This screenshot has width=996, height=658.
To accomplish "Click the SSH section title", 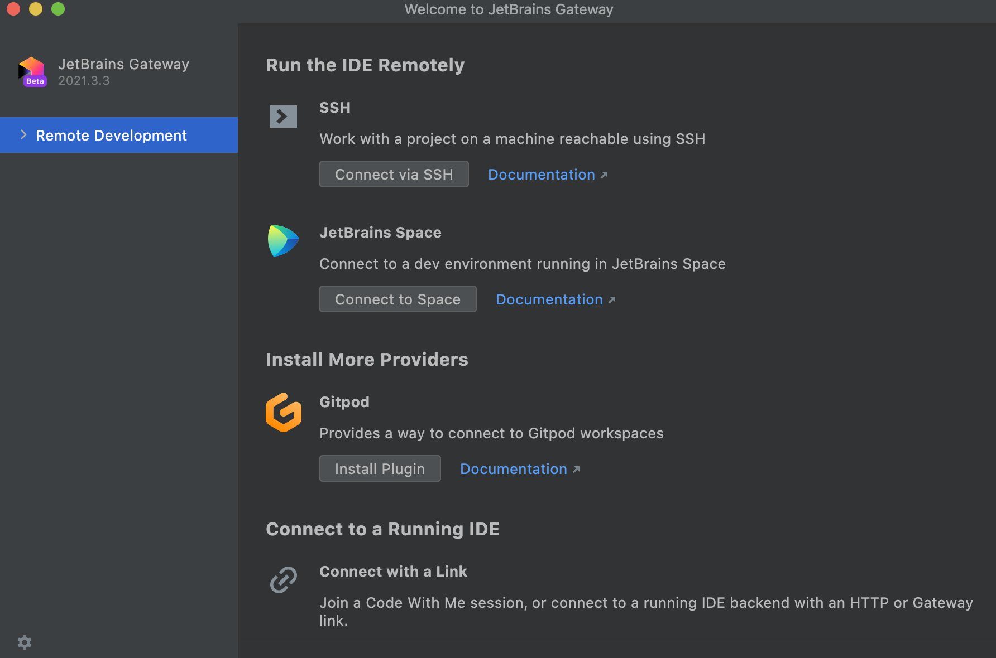I will 335,108.
